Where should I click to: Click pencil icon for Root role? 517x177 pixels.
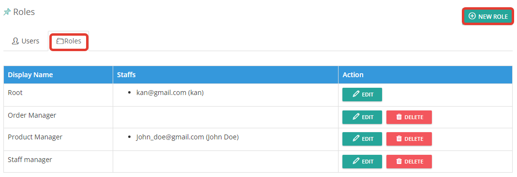356,94
